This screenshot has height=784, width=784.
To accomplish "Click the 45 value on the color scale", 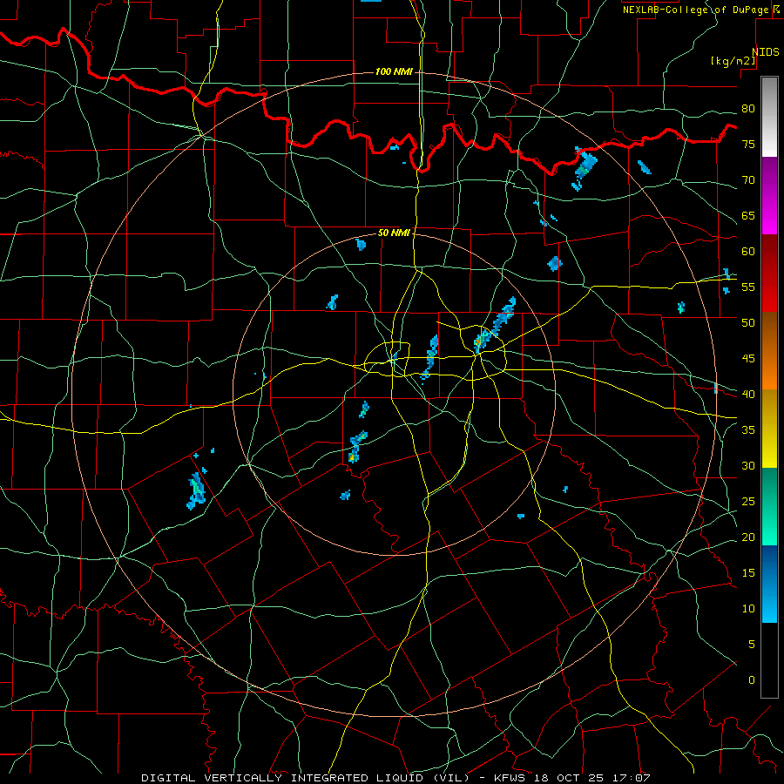I will point(748,359).
